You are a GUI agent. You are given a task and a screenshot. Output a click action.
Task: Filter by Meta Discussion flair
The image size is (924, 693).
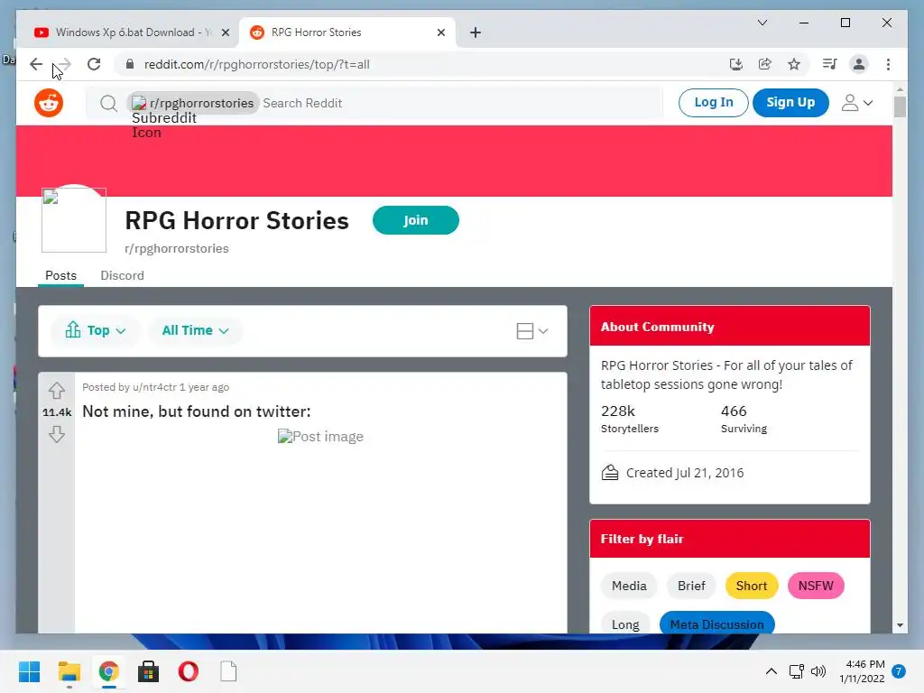point(716,624)
